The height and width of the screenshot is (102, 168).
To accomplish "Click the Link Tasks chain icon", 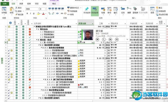I will pyautogui.click(x=62, y=13).
